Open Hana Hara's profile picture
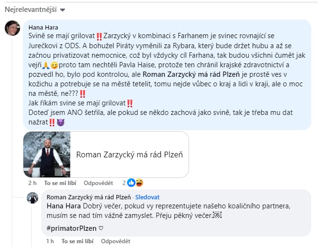318x247 pixels. click(x=12, y=28)
